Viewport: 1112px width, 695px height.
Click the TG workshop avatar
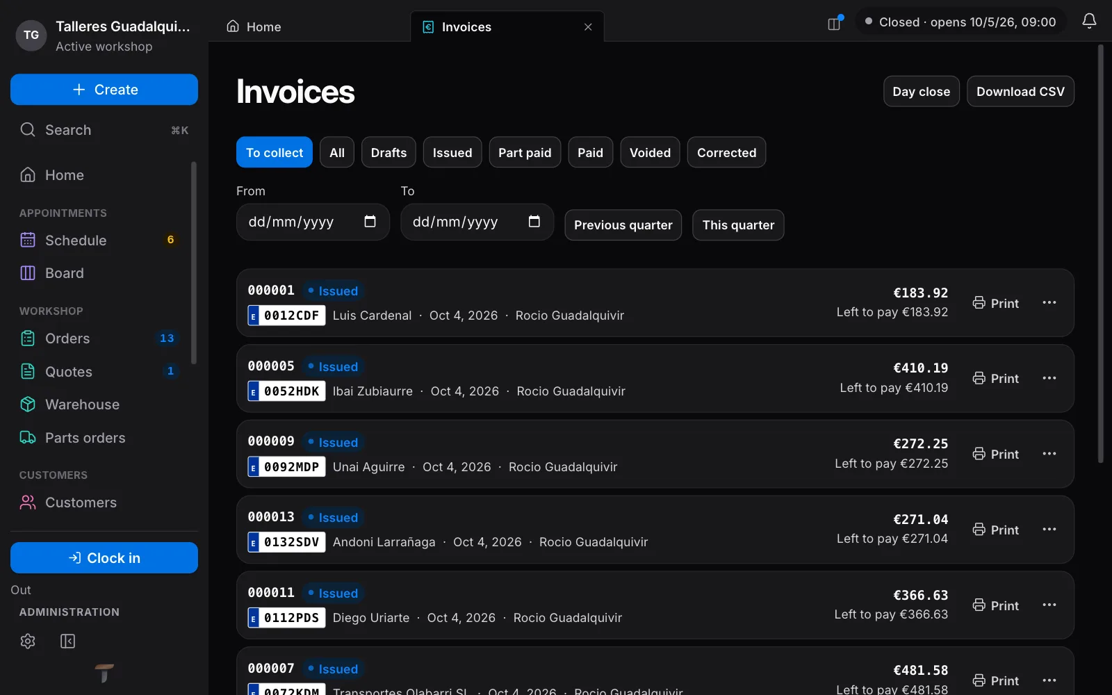[x=31, y=35]
